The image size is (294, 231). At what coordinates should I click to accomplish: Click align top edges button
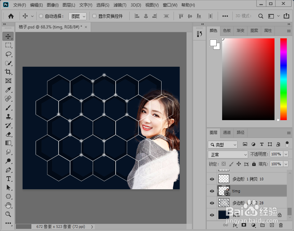[181, 16]
